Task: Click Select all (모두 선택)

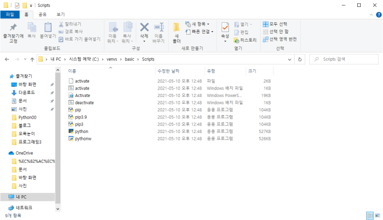Action: pos(275,24)
